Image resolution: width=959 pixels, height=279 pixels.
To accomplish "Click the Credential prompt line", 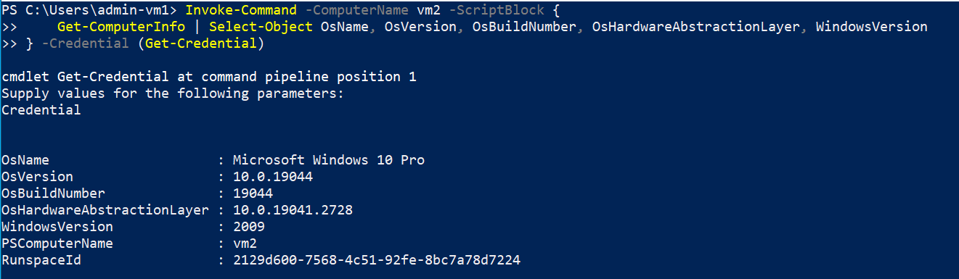I will (41, 110).
